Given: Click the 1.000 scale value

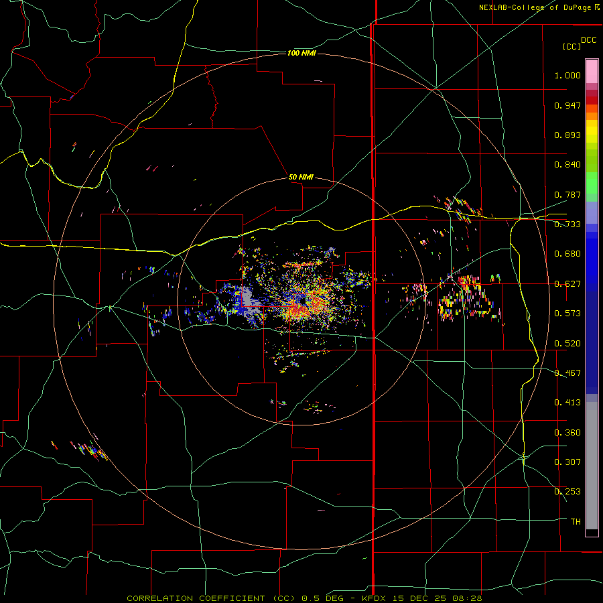Looking at the screenshot, I should [x=567, y=75].
